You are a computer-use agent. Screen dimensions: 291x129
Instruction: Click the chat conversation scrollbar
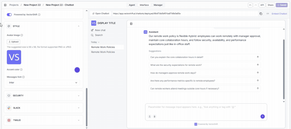coord(284,69)
